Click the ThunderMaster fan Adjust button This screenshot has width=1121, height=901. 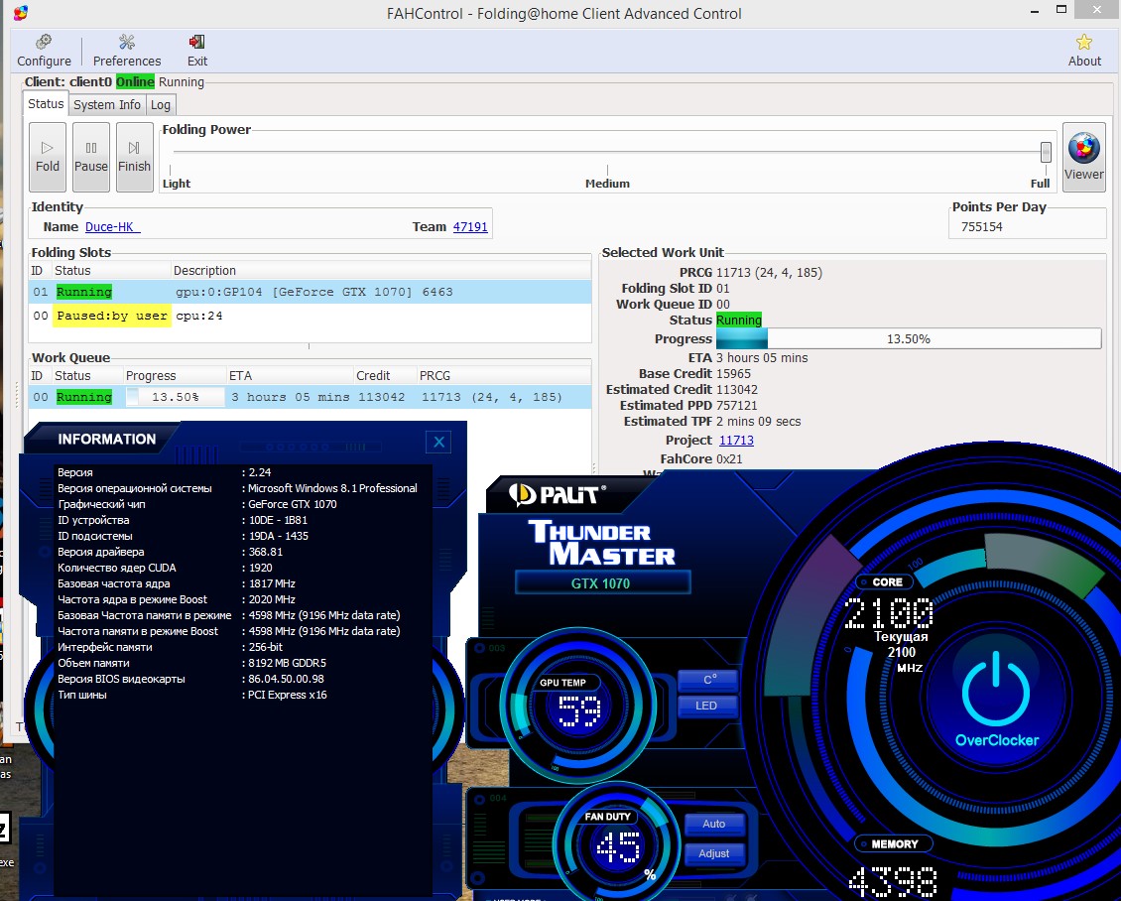(x=713, y=853)
